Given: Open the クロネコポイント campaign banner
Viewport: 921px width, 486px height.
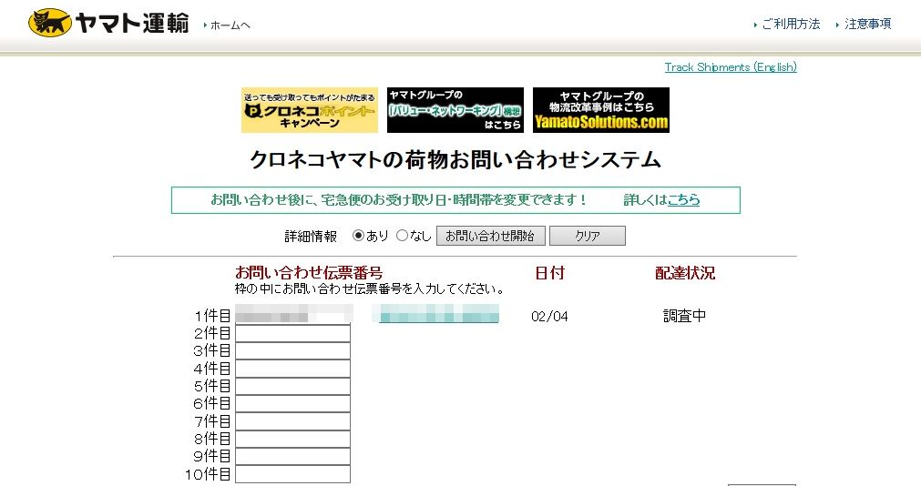Looking at the screenshot, I should pos(310,110).
